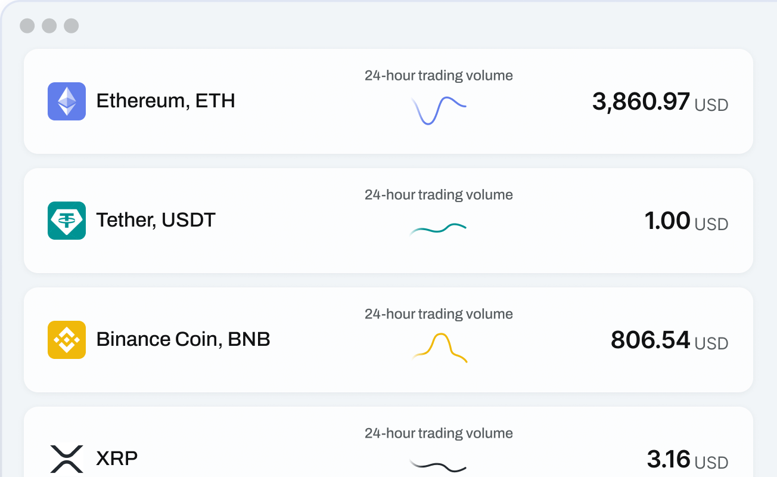The height and width of the screenshot is (477, 777).
Task: Click the Tether logo icon
Action: [67, 221]
